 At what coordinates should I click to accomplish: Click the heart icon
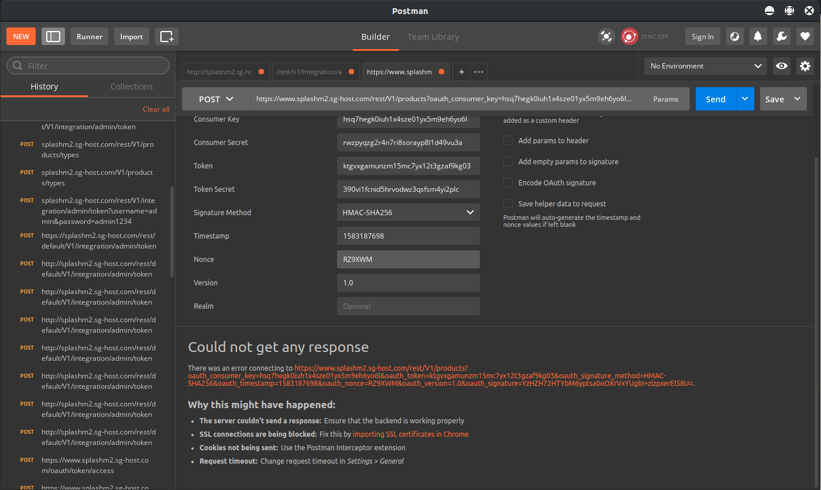point(805,36)
